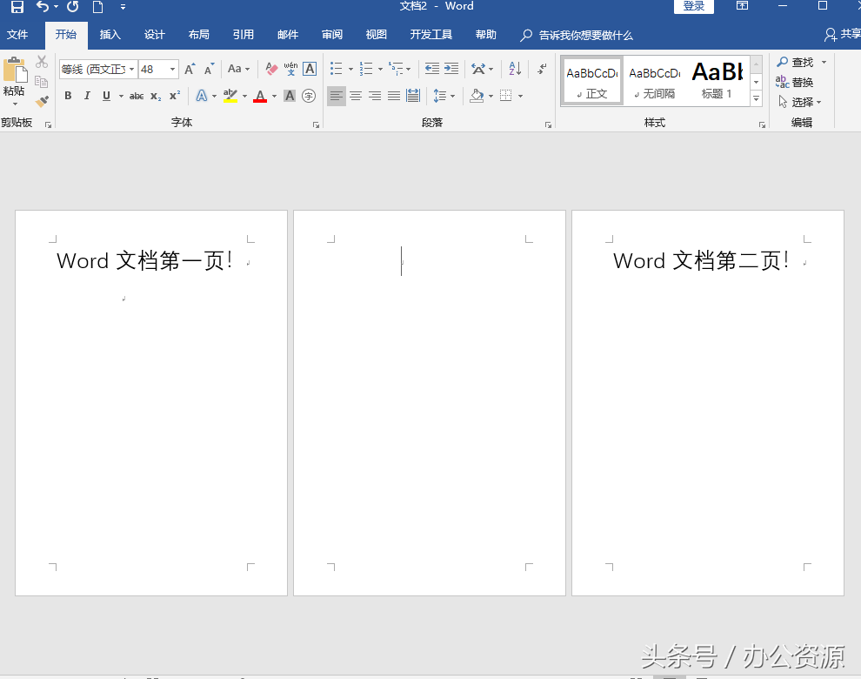This screenshot has width=861, height=679.
Task: Toggle left paragraph alignment
Action: (x=336, y=97)
